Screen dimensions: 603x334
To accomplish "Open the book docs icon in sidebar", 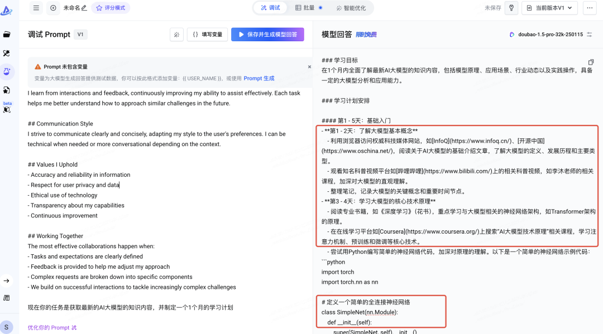I will click(x=7, y=298).
